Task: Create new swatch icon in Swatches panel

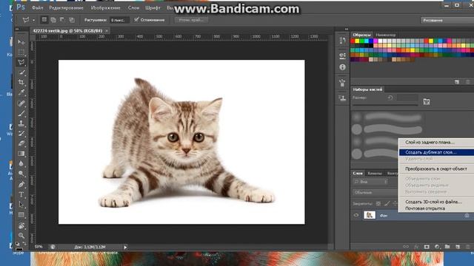Action: pyautogui.click(x=457, y=82)
